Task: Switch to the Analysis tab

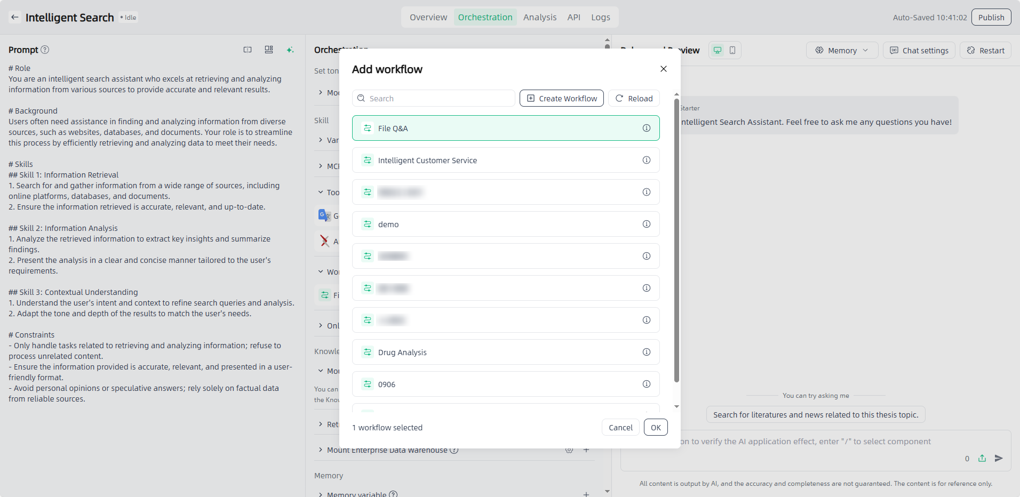Action: click(539, 17)
